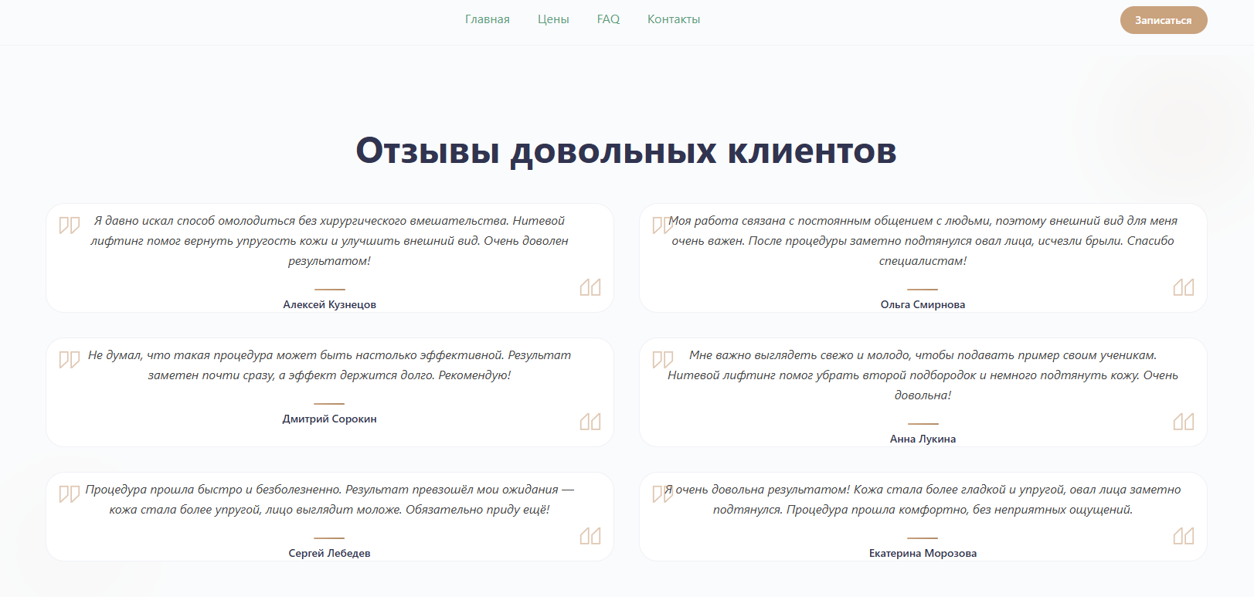
Task: Click the heading Отзывы довольных клиентов
Action: [x=626, y=151]
